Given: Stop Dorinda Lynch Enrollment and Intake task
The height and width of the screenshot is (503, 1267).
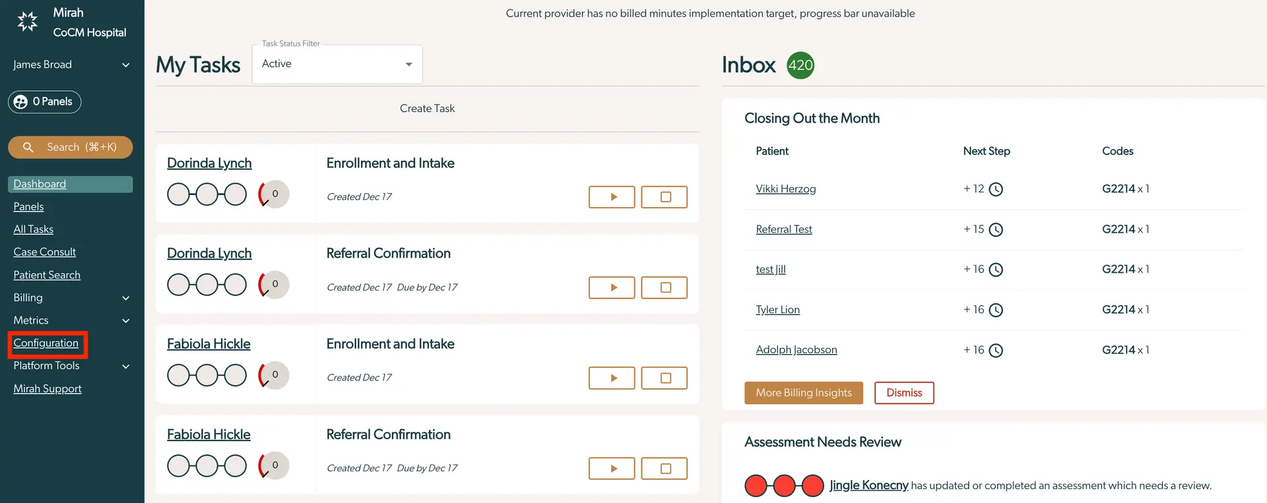Looking at the screenshot, I should (665, 196).
